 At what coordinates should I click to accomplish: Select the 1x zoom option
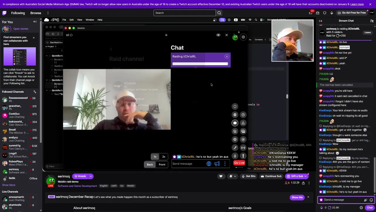click(x=155, y=157)
